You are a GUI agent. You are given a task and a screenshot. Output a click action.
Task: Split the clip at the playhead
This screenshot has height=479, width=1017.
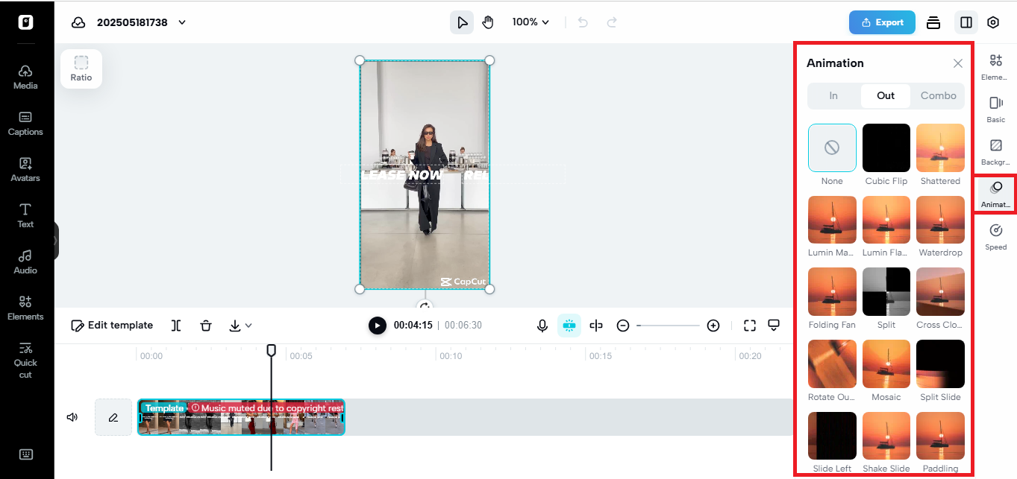point(175,325)
